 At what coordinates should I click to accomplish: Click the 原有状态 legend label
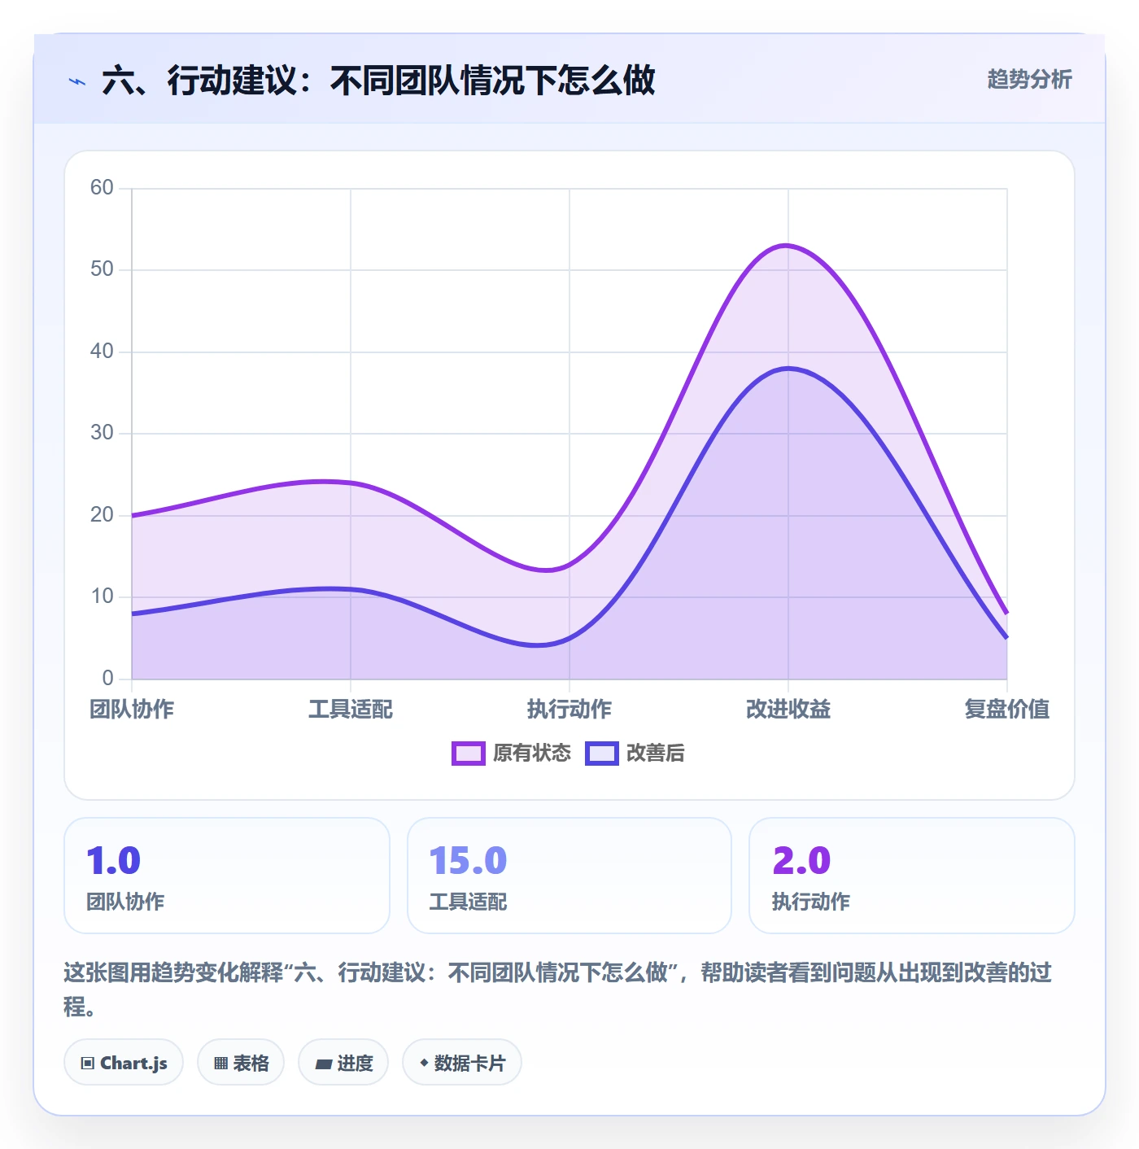point(532,754)
